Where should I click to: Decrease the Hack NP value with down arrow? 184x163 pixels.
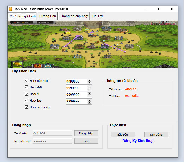89,96
